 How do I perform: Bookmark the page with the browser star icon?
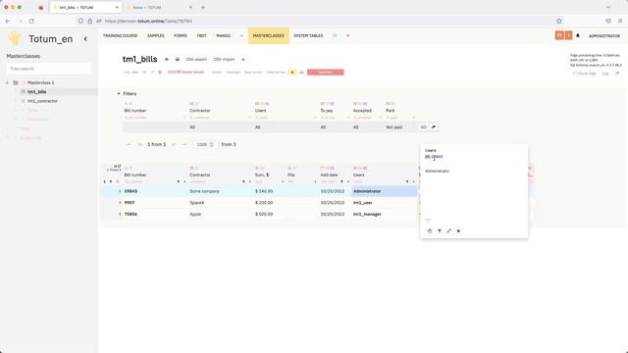559,21
